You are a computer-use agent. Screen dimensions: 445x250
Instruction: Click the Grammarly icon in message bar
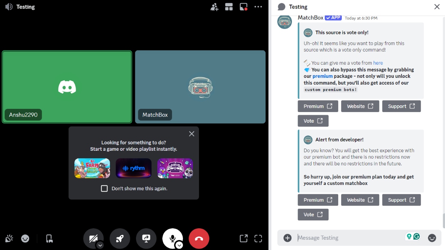416,236
